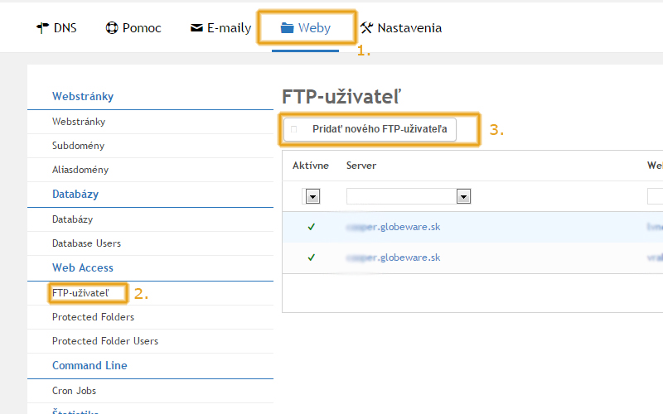Toggle active checkmark for second FTP user
The height and width of the screenshot is (414, 663).
(311, 258)
